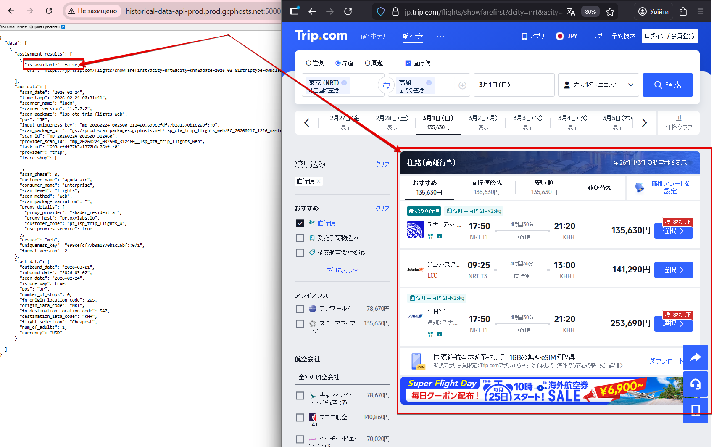Bookmark this page with the star icon
This screenshot has height=447, width=714.
point(610,12)
